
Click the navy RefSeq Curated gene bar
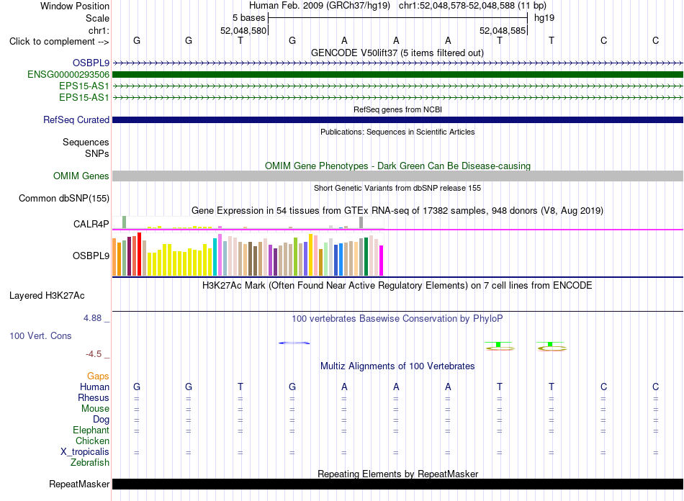tap(397, 120)
